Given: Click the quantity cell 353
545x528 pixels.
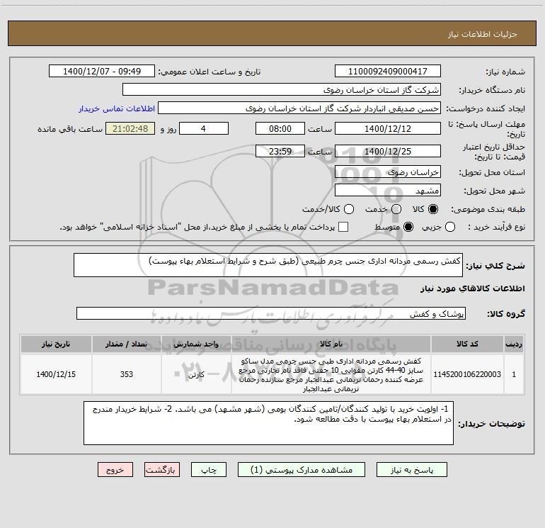Looking at the screenshot, I should coord(126,374).
